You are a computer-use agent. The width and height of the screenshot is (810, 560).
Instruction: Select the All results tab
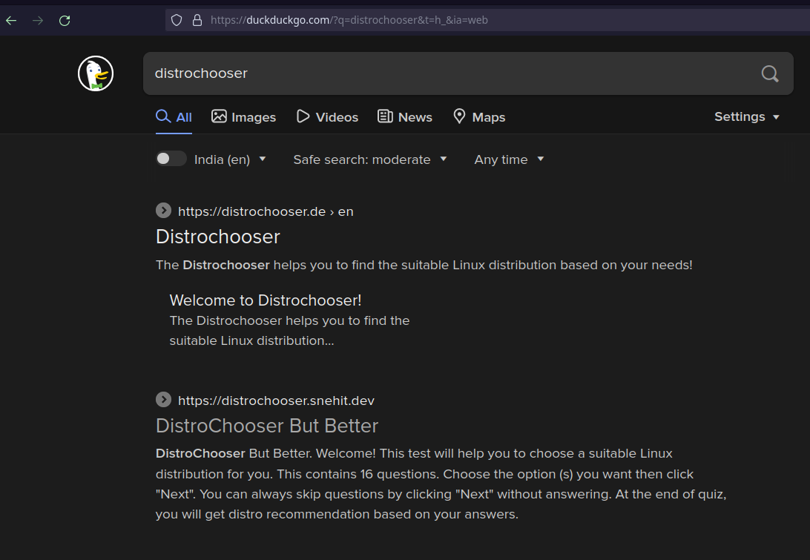click(x=174, y=117)
